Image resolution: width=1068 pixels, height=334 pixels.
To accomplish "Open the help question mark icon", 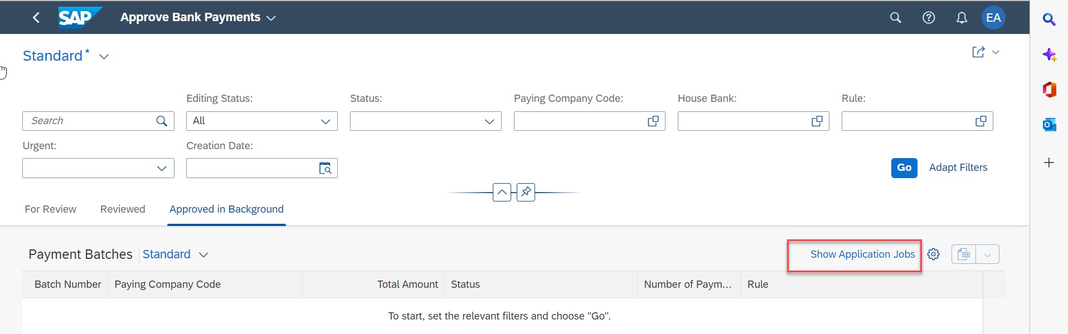I will pyautogui.click(x=929, y=18).
